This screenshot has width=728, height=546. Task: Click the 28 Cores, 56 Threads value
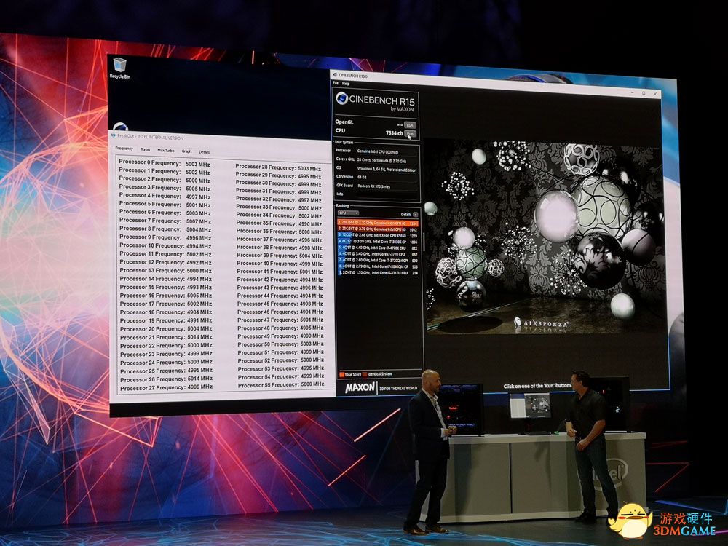(381, 161)
